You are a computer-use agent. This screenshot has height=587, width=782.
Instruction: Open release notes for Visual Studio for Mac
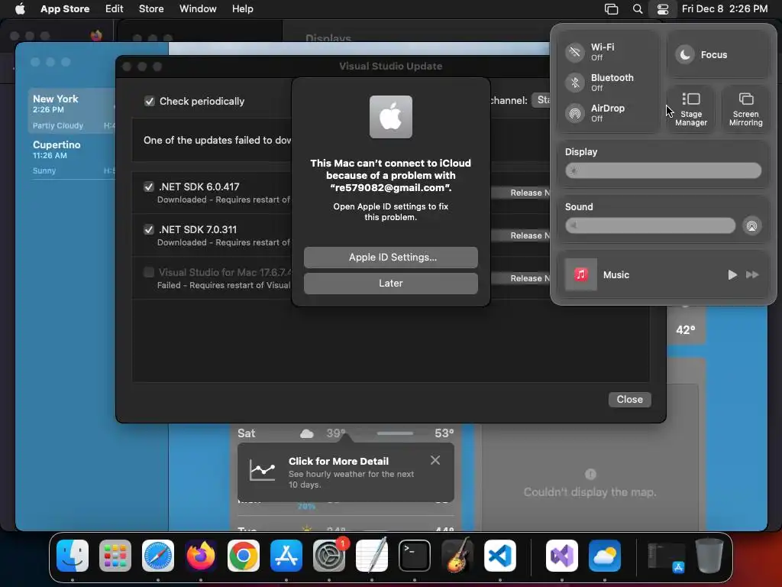point(521,278)
